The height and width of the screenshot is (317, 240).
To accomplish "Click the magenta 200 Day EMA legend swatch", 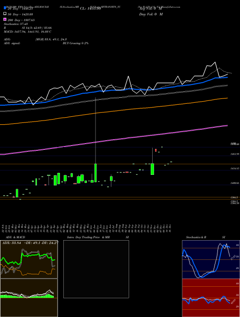I will tap(5, 20).
